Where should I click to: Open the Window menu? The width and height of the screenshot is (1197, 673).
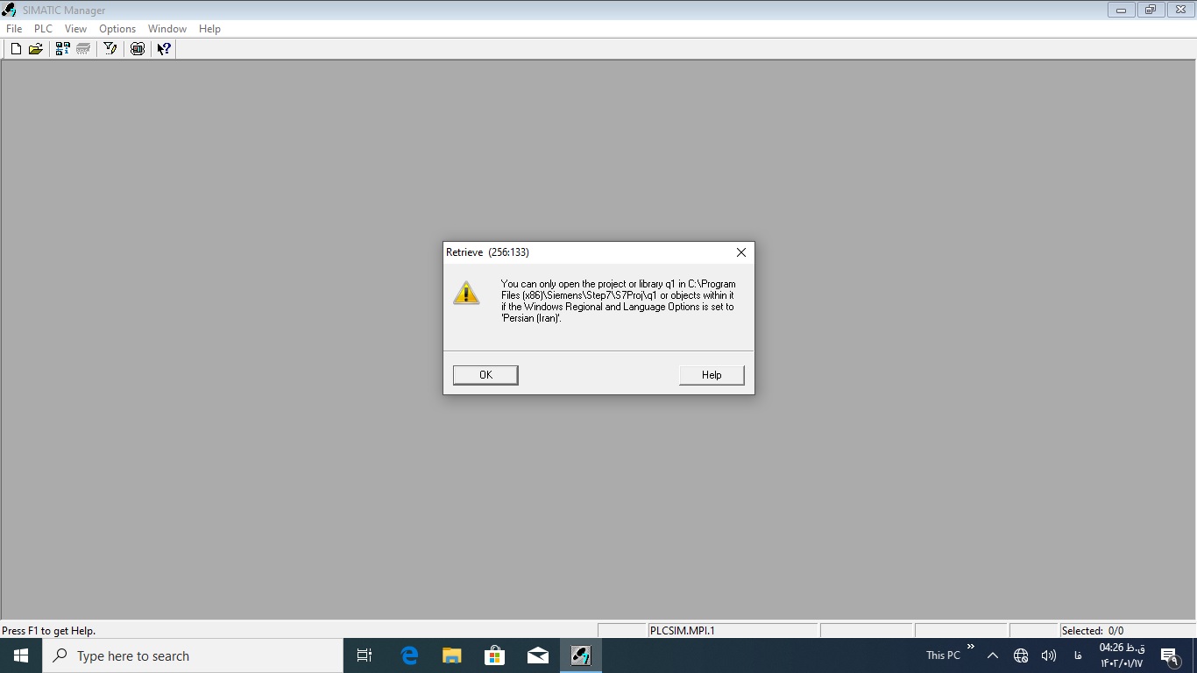(167, 29)
